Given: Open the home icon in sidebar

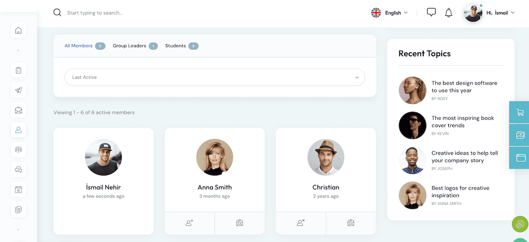Looking at the screenshot, I should click(x=18, y=30).
